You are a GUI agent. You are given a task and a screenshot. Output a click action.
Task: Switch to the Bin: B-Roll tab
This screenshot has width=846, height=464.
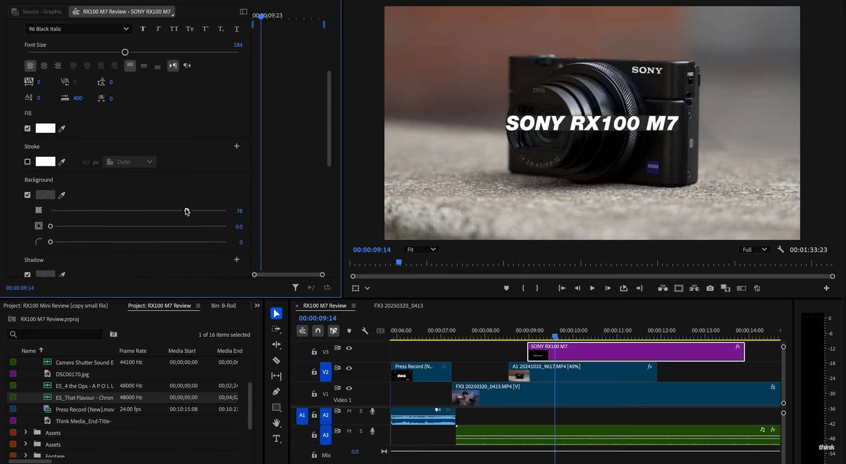coord(223,305)
